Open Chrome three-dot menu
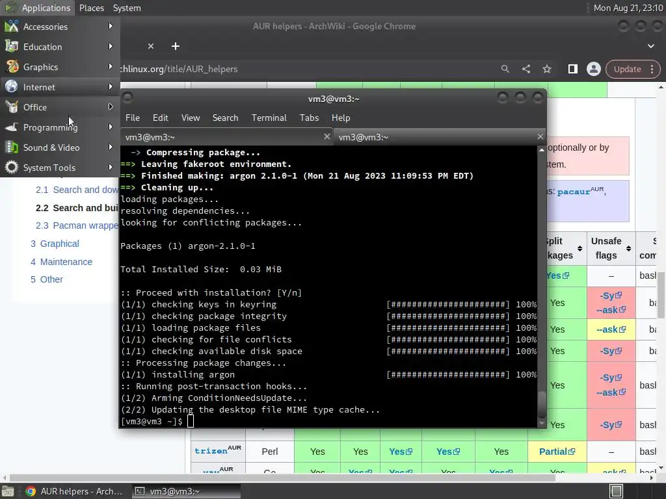 [652, 69]
